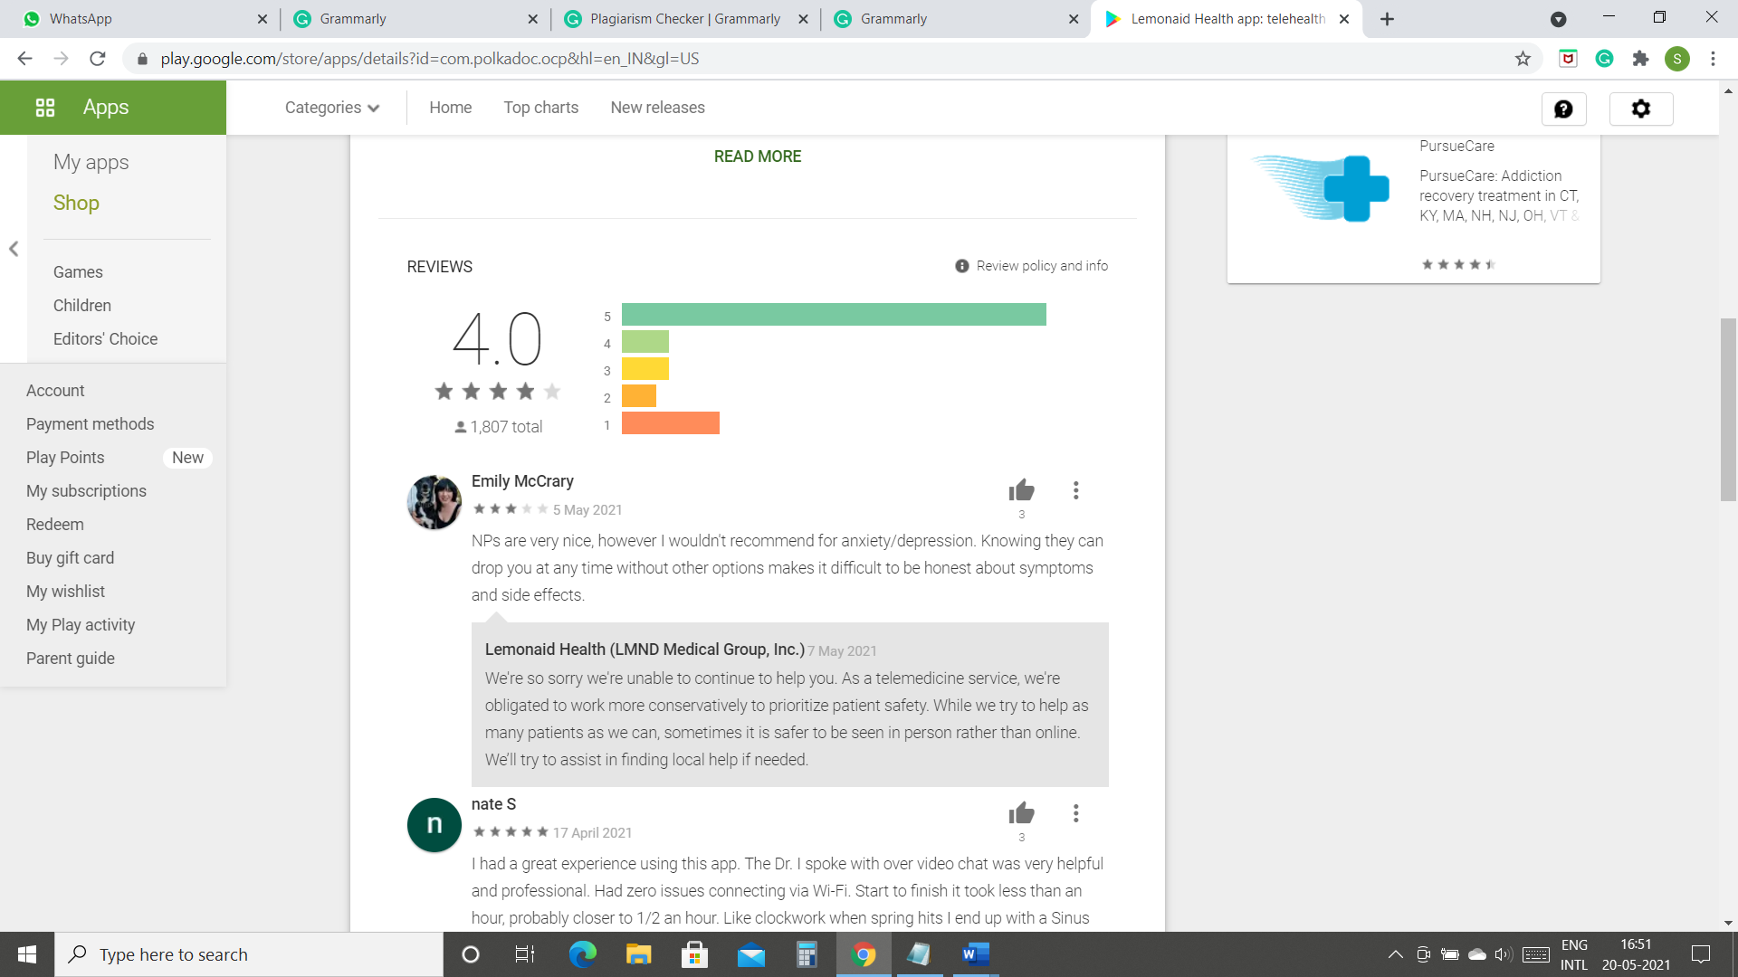Open Payment methods
The width and height of the screenshot is (1738, 977).
point(90,424)
